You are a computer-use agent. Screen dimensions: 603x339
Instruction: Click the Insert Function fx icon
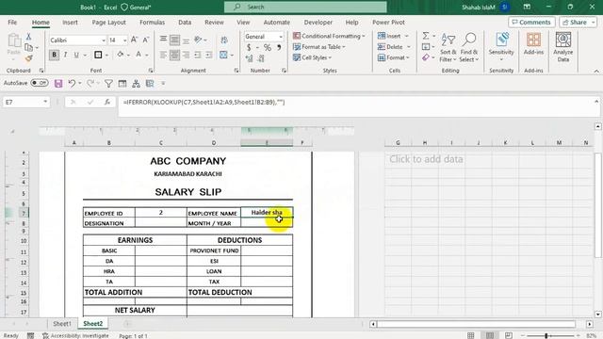coord(107,102)
